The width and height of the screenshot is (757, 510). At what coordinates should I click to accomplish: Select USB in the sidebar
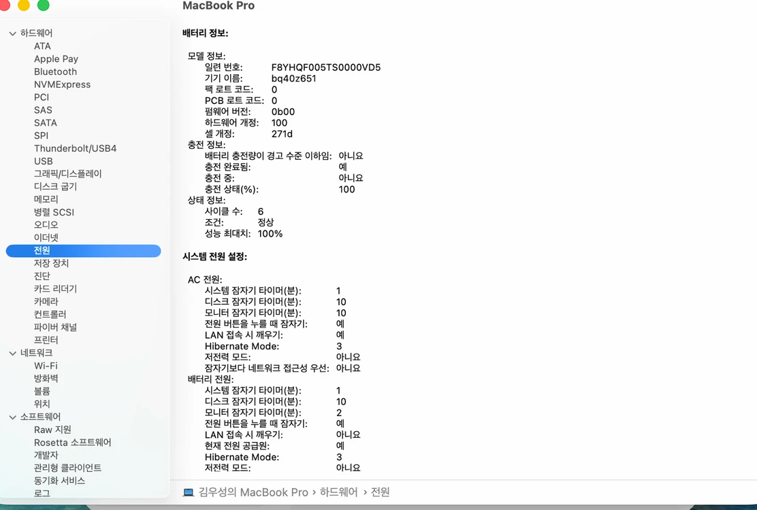pos(44,161)
